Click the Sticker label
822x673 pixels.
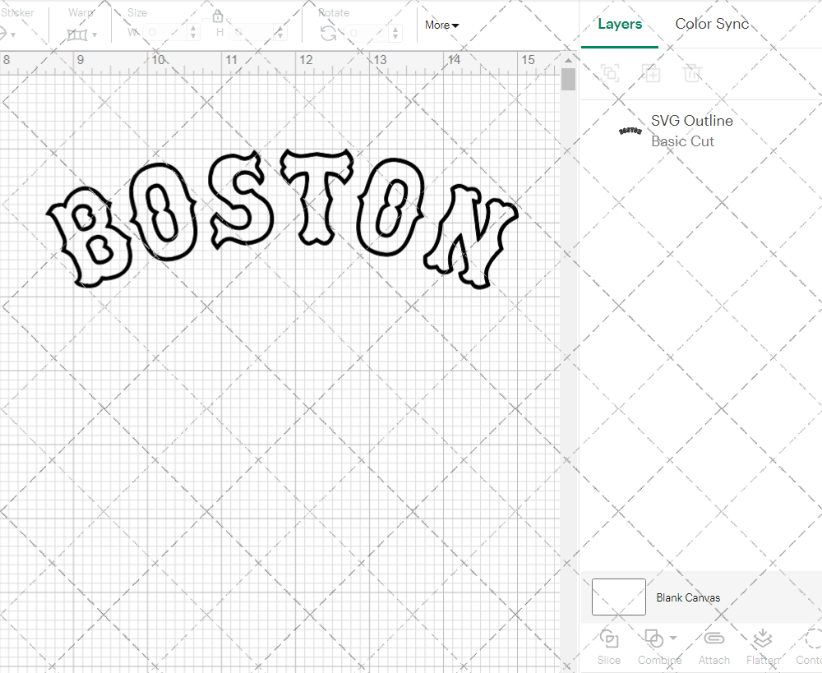pyautogui.click(x=18, y=12)
